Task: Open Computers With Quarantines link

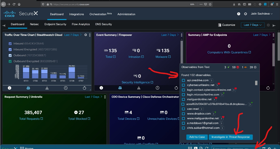Action: [x=229, y=52]
